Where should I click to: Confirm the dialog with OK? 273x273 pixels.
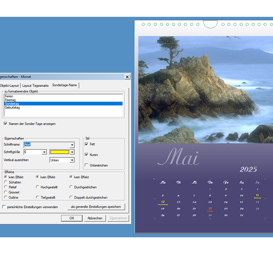click(x=71, y=218)
